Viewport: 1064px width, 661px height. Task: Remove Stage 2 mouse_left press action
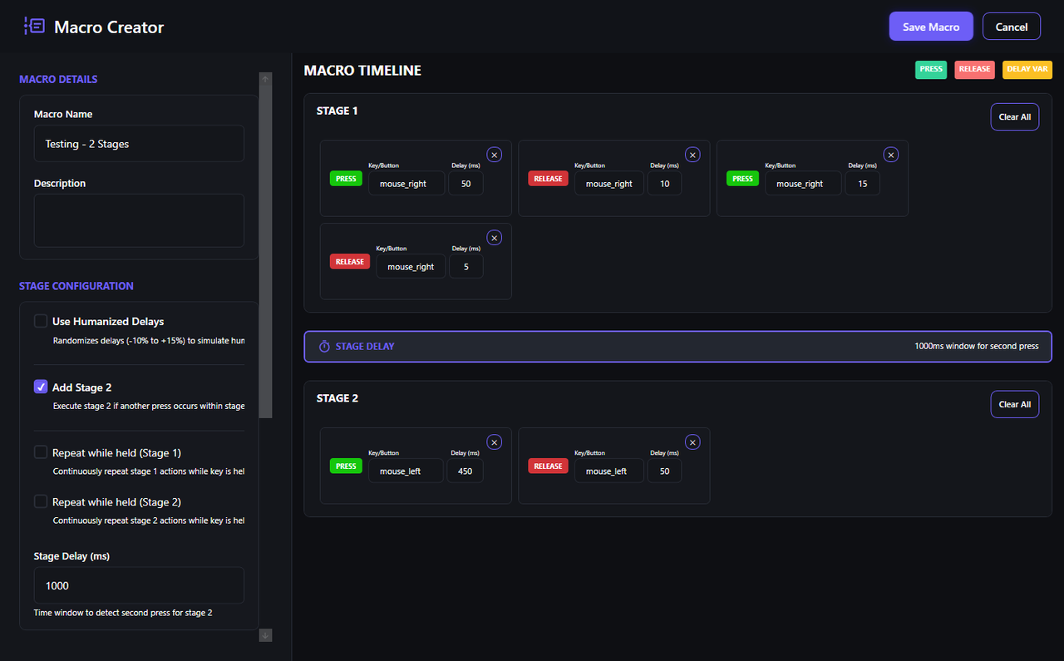494,442
